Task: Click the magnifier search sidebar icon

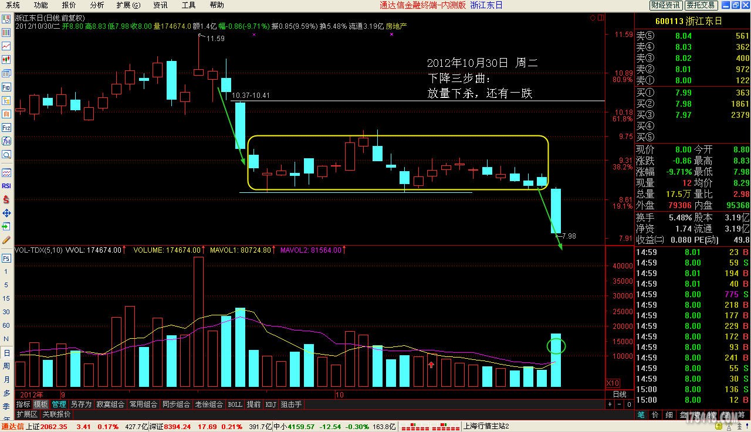Action: [6, 155]
